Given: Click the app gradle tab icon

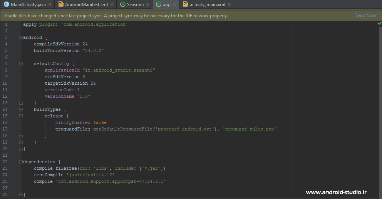Looking at the screenshot, I should tap(159, 5).
